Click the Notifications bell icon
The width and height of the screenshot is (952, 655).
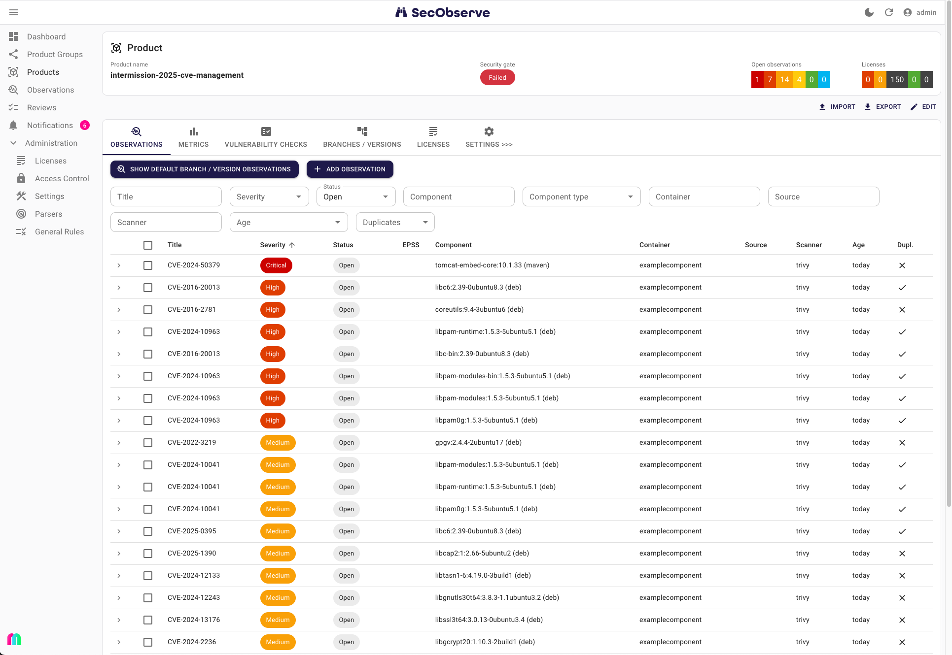point(13,125)
